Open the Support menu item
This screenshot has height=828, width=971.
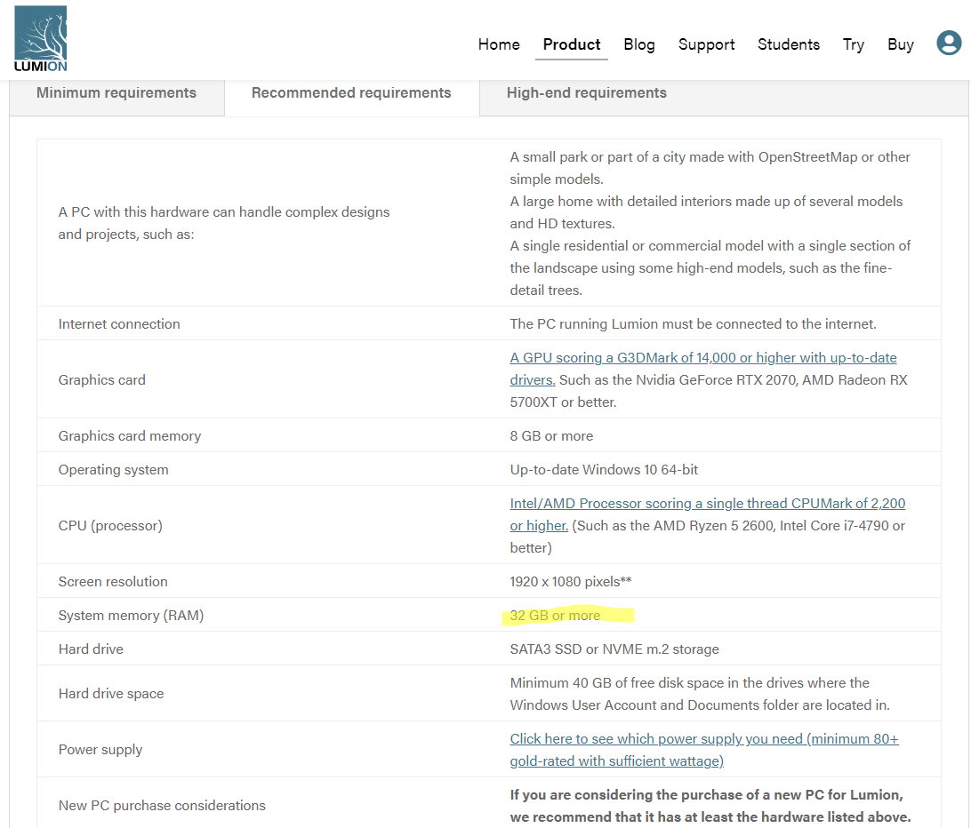point(707,44)
